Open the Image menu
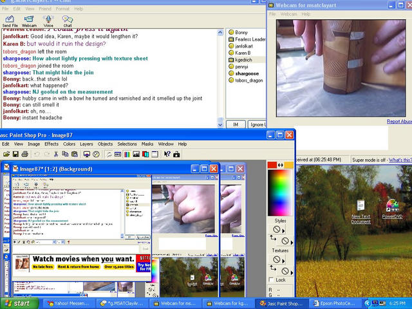412x309 pixels. [x=34, y=144]
